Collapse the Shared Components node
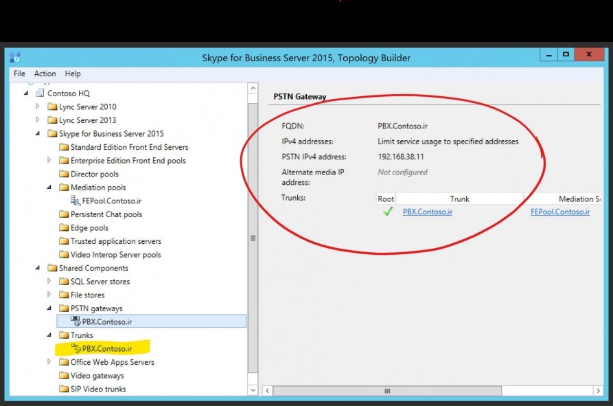 (x=38, y=268)
